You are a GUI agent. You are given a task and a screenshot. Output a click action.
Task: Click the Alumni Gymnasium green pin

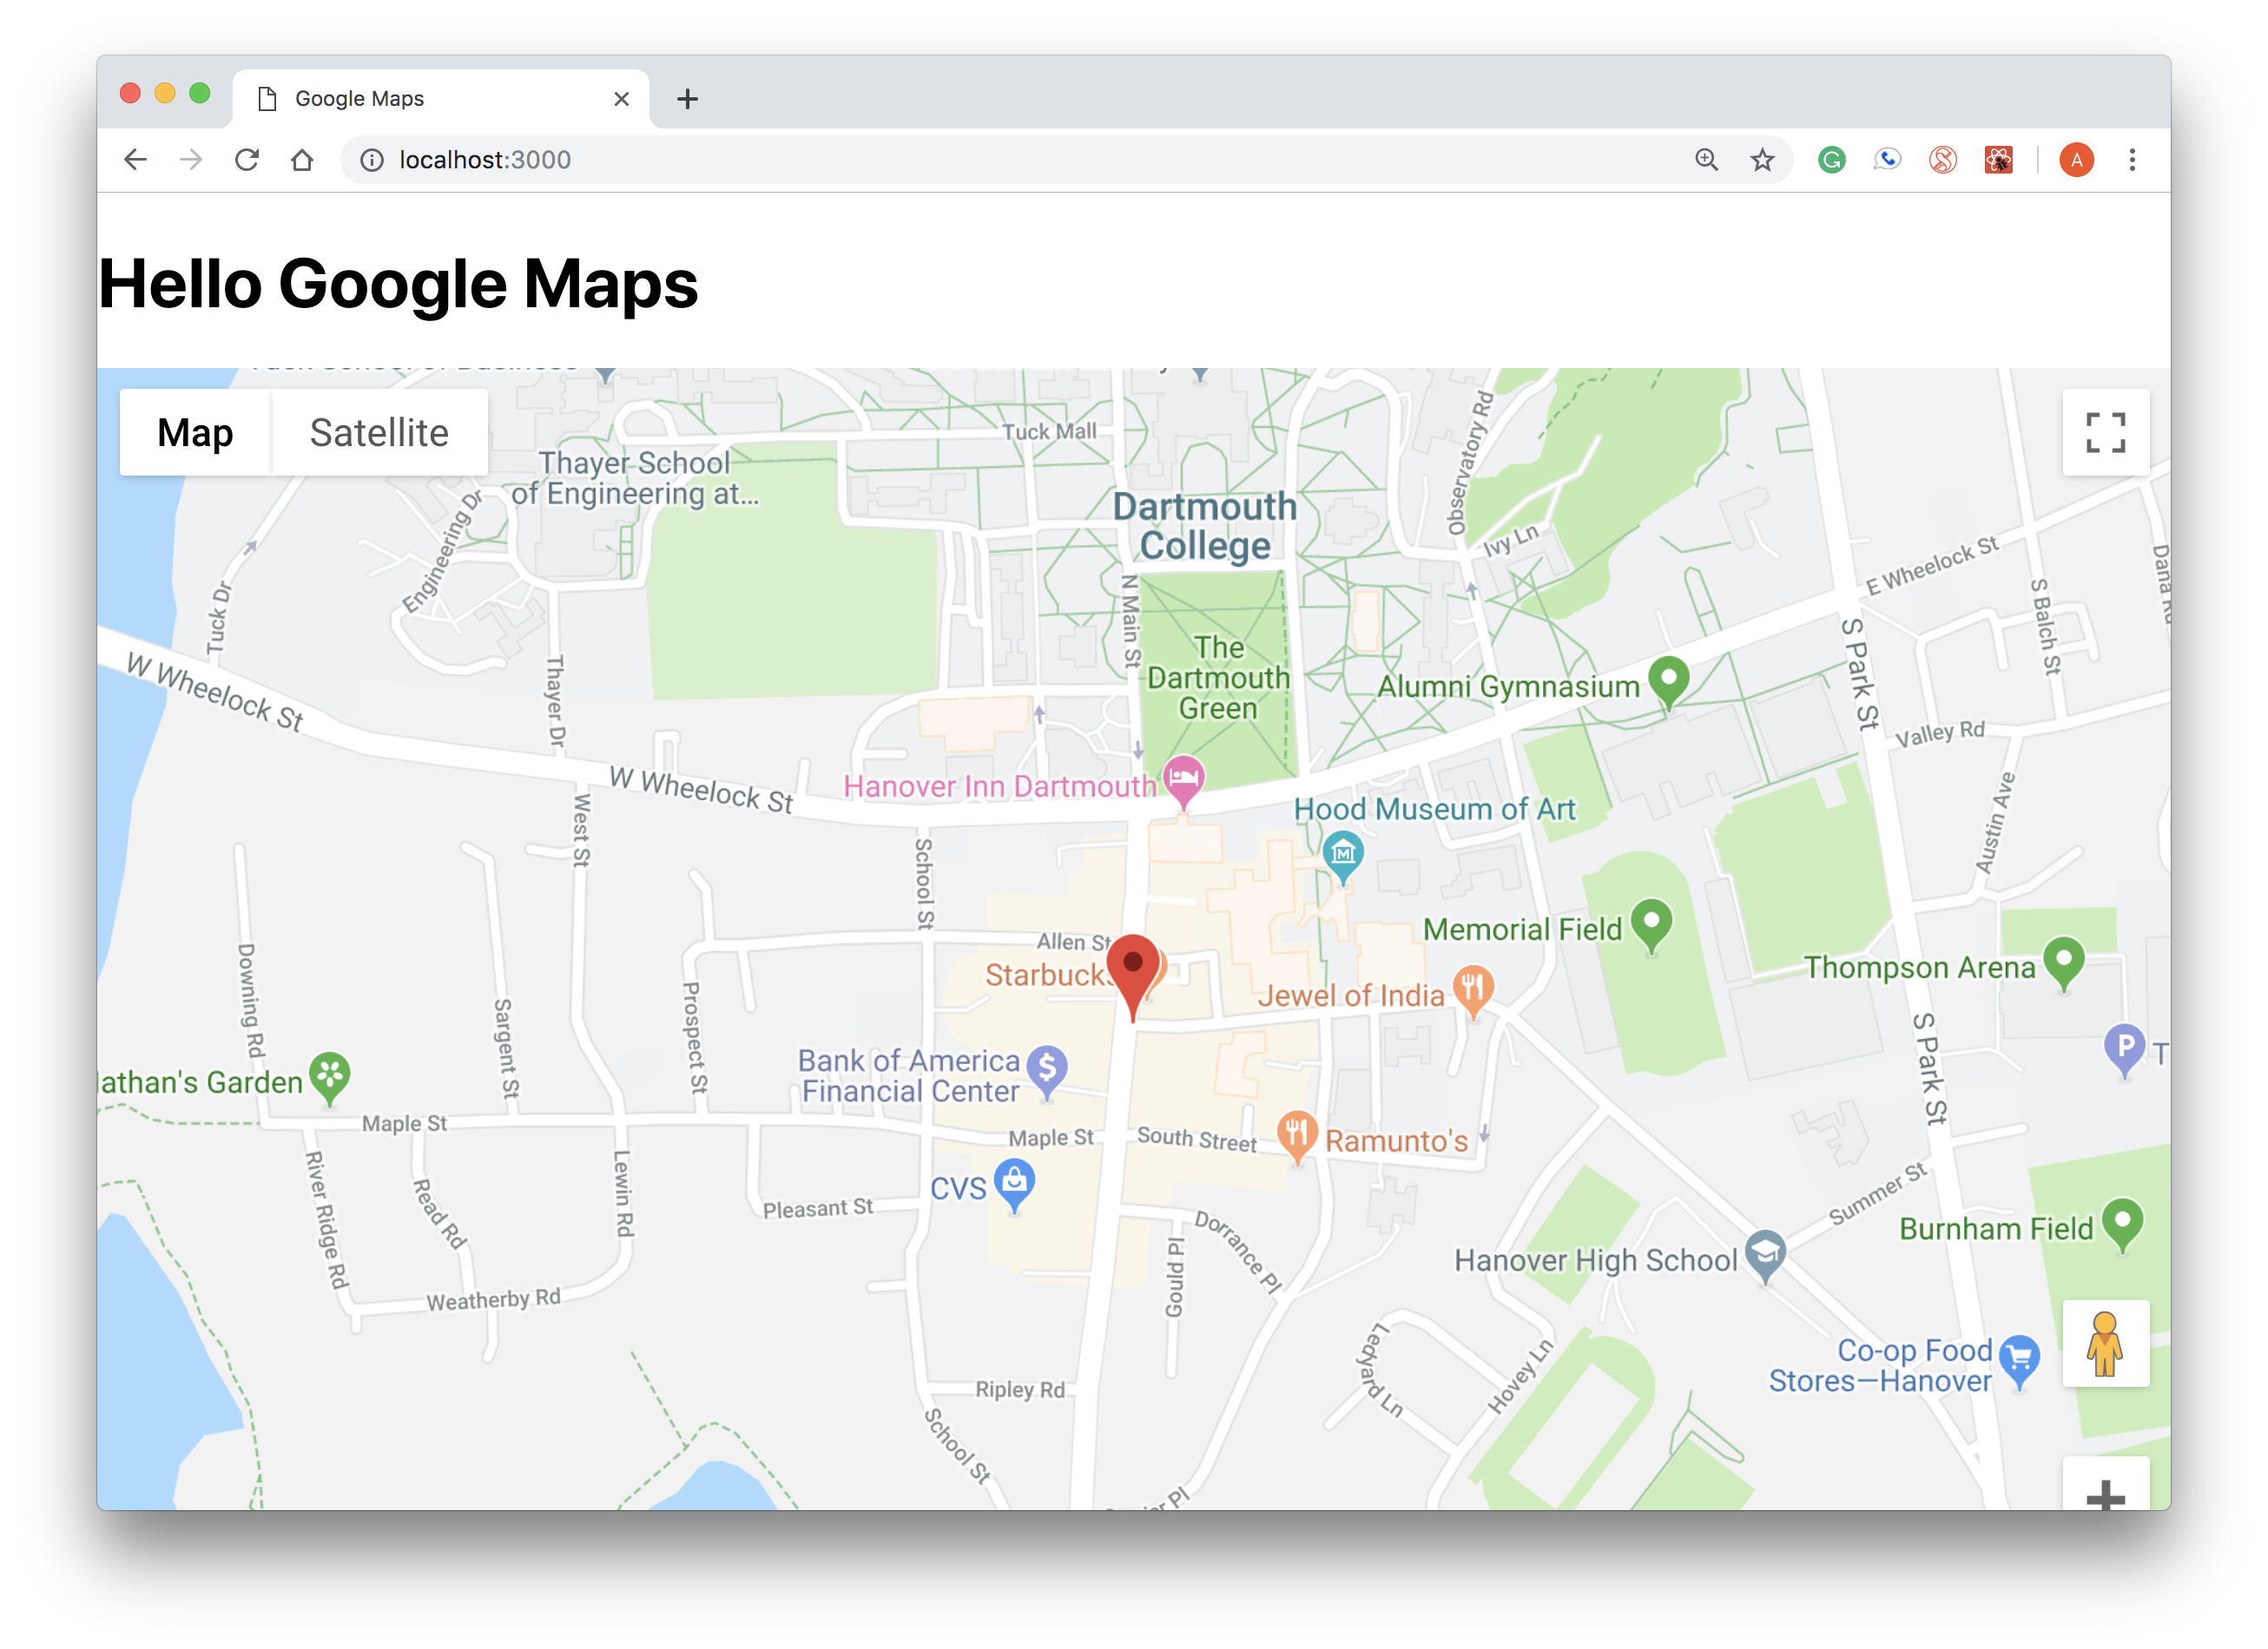(1668, 680)
